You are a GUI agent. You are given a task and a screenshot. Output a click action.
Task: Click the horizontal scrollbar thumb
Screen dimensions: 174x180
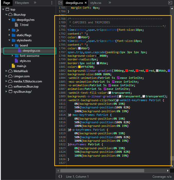tap(102, 170)
